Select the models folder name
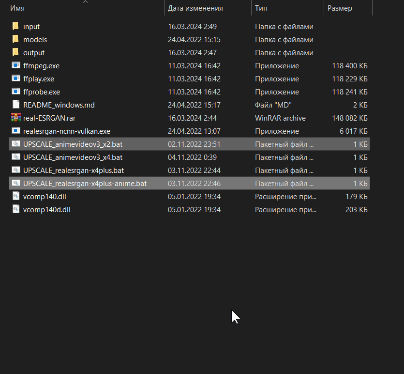The height and width of the screenshot is (374, 404). pos(35,40)
